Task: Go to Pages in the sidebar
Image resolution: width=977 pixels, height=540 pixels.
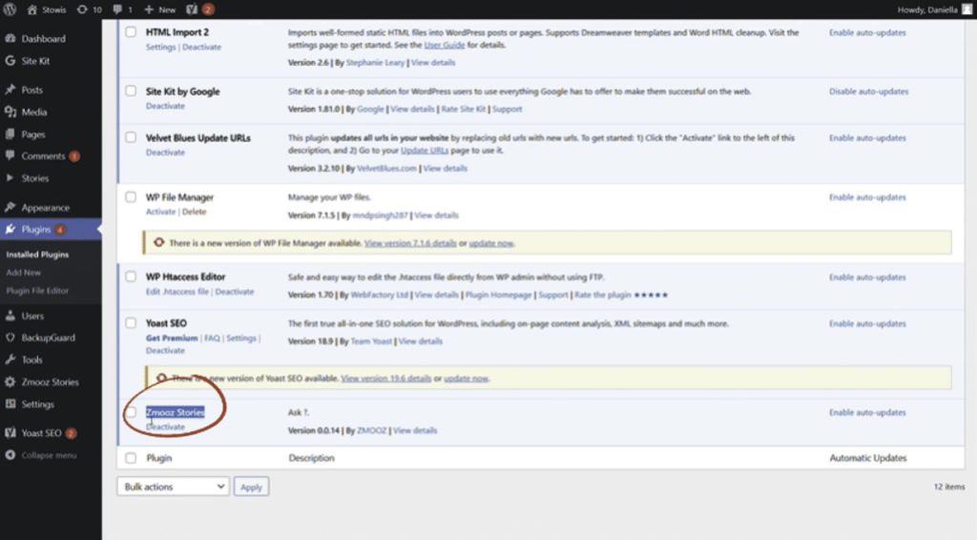Action: click(33, 135)
